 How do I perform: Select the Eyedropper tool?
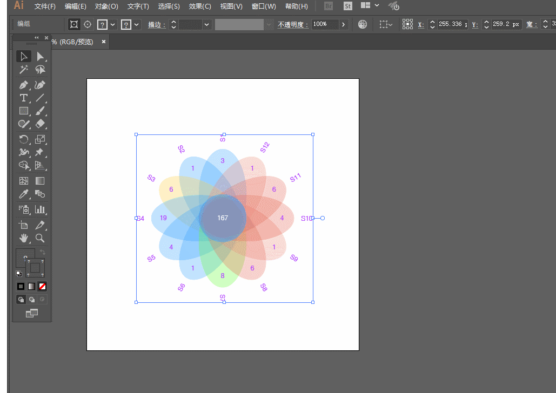(24, 194)
